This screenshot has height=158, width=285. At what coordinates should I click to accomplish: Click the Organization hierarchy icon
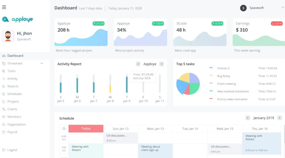tap(4, 124)
